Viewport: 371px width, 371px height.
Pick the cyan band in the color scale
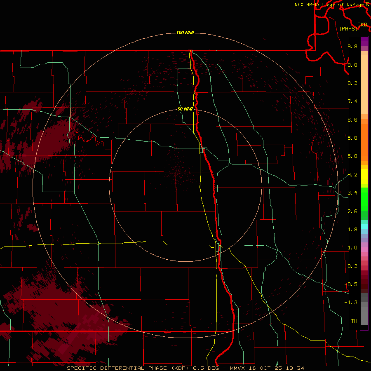pyautogui.click(x=364, y=227)
